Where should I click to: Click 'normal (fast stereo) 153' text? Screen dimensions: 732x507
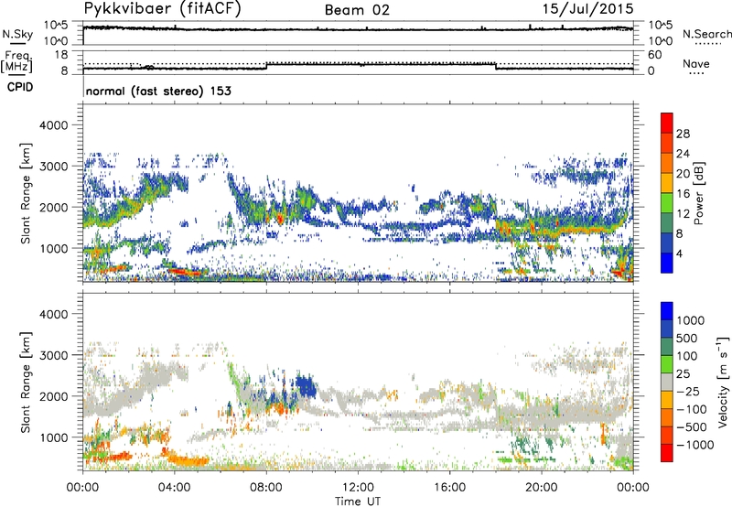pos(158,91)
